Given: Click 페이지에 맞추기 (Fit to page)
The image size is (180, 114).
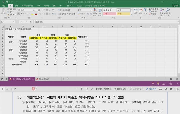Looking at the screenshot, I should [104, 89].
